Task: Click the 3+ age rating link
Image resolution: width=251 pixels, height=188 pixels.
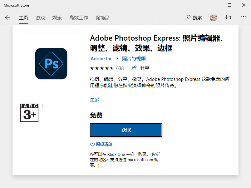Action: (x=44, y=107)
